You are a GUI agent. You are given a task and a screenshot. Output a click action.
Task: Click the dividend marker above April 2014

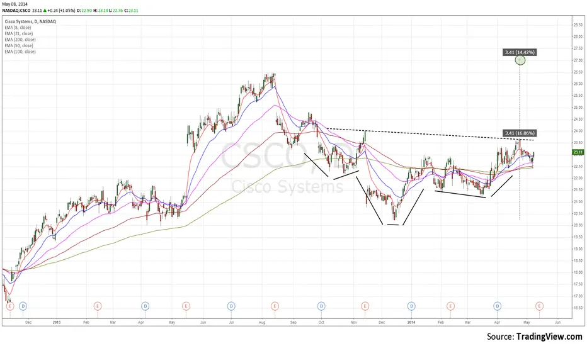click(497, 306)
